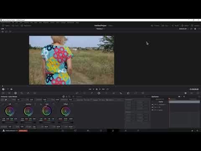
Task: Open the 3D stereoscopic palette
Action: coord(143,93)
